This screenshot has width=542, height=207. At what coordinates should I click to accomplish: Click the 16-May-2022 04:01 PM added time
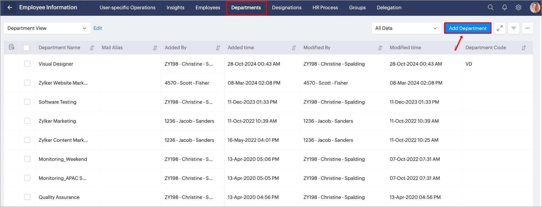point(253,140)
